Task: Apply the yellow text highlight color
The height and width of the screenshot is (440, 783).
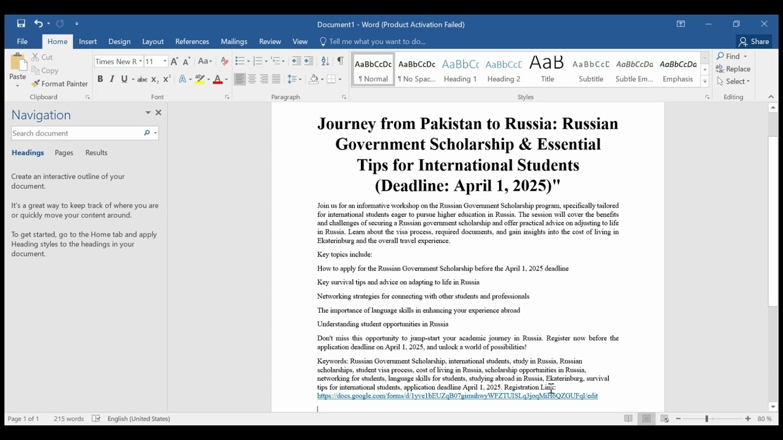Action: tap(200, 79)
